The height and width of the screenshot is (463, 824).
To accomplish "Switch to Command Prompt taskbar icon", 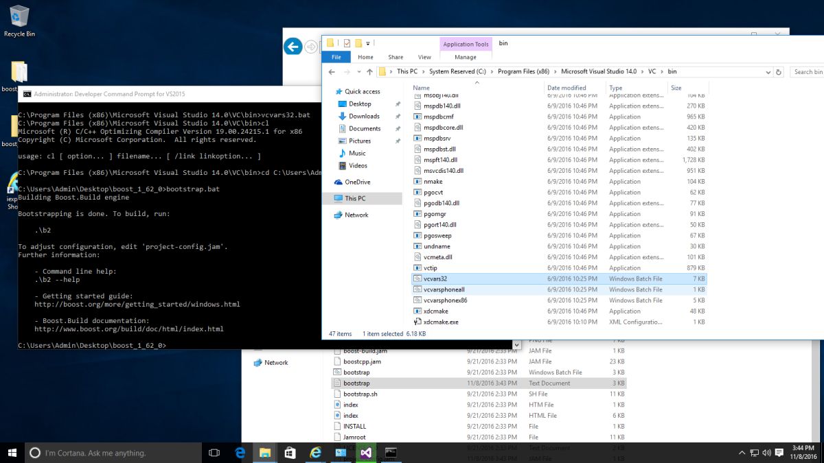I will click(x=391, y=453).
